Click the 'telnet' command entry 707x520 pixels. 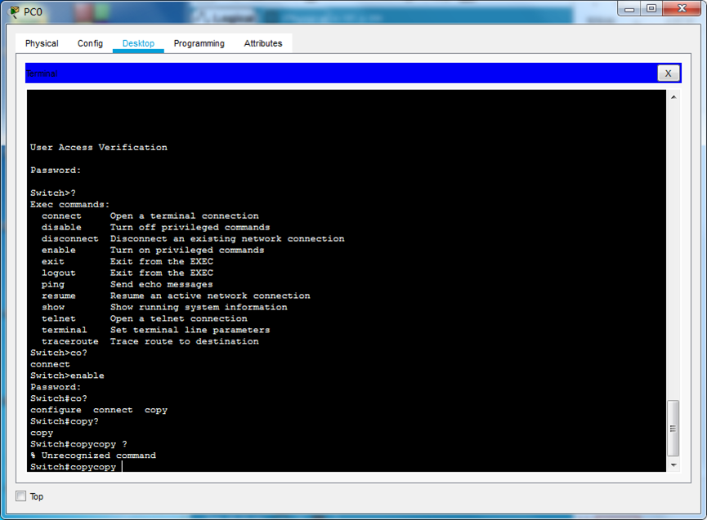pos(59,318)
